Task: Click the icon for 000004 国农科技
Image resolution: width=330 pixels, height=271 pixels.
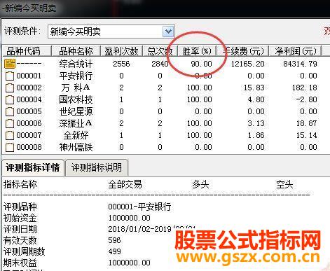Action: click(x=10, y=99)
